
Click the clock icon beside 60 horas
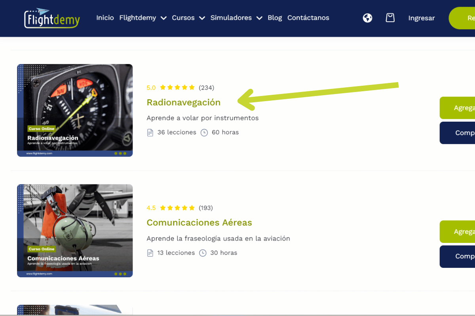pos(204,133)
